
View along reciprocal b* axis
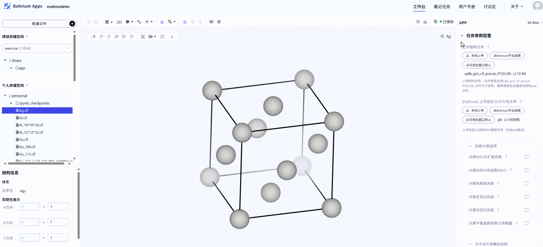(124, 37)
